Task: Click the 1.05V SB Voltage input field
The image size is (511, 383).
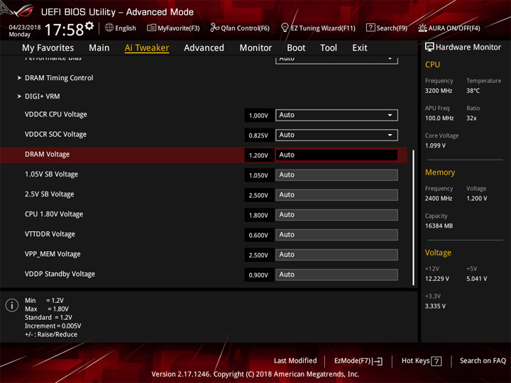Action: (x=336, y=175)
